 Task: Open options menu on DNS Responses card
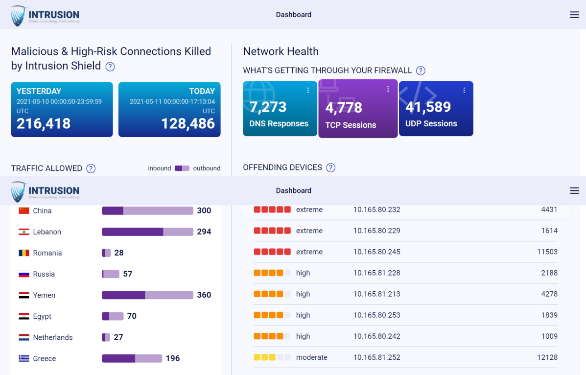[x=307, y=90]
